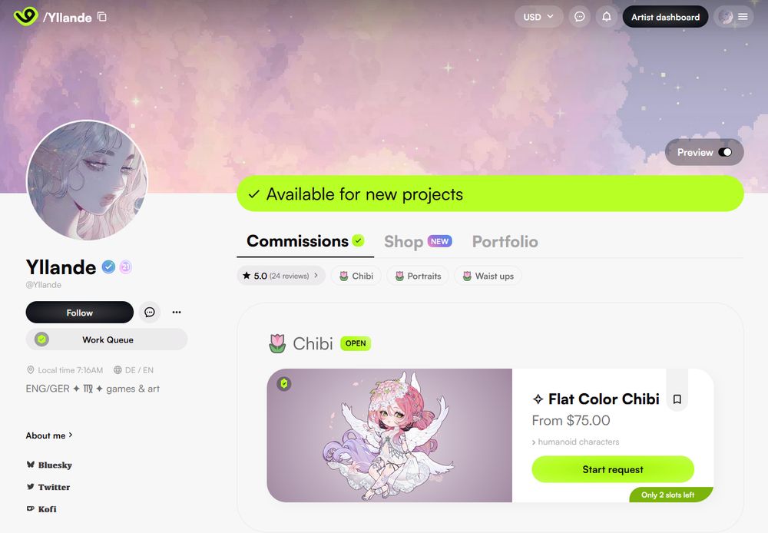Bookmark the Flat Color Chibi listing
Screen dimensions: 768x533
click(677, 399)
